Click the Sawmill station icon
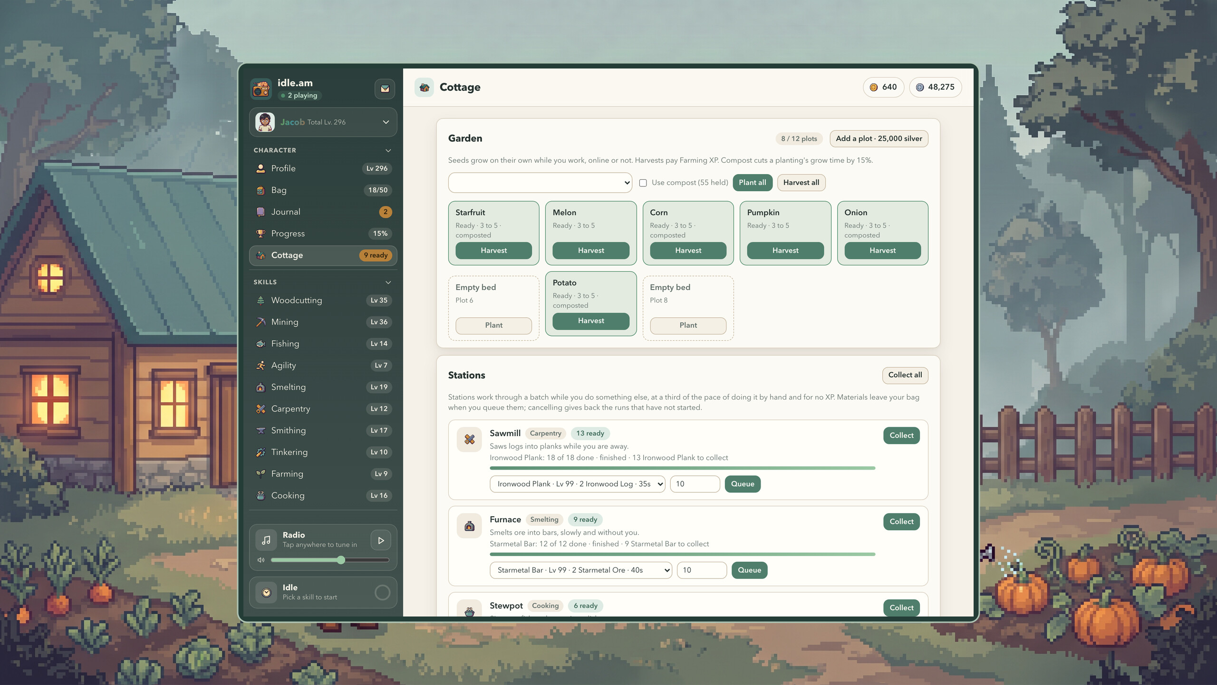This screenshot has width=1217, height=685. point(469,439)
